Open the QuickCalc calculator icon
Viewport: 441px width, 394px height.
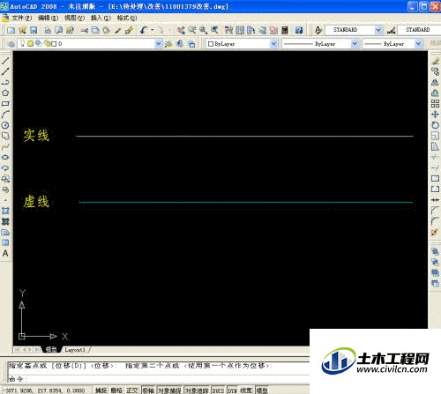point(285,30)
